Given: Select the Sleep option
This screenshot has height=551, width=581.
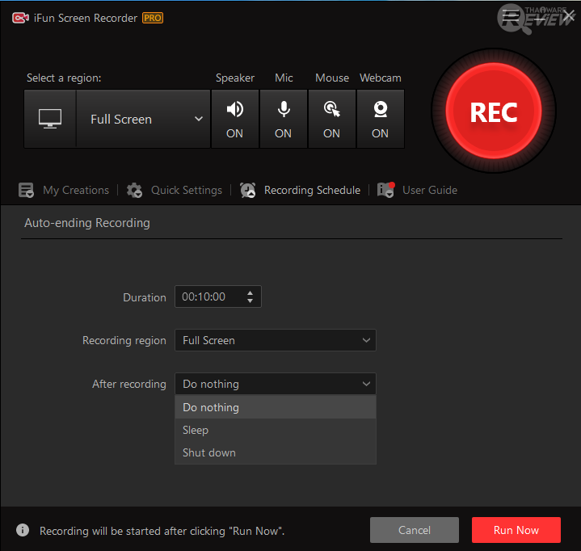Looking at the screenshot, I should click(276, 430).
